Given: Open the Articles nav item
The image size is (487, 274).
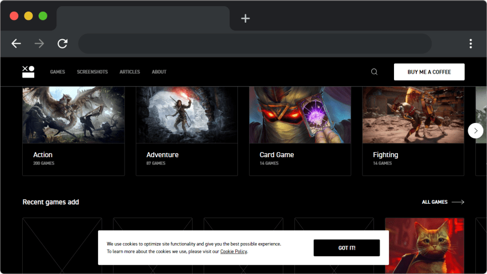Looking at the screenshot, I should click(129, 72).
